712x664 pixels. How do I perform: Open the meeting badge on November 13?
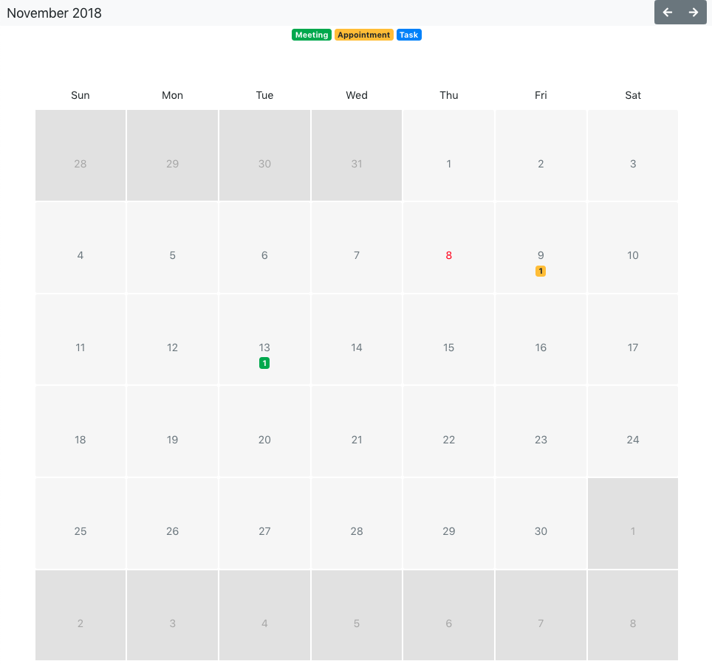click(264, 363)
